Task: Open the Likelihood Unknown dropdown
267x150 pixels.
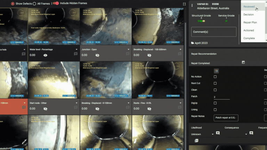Action: (202, 134)
